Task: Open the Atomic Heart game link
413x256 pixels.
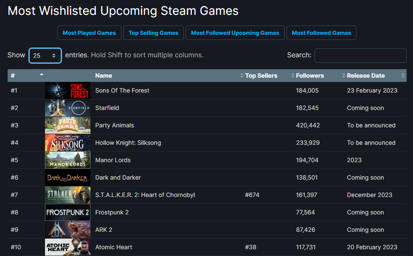Action: pyautogui.click(x=114, y=247)
